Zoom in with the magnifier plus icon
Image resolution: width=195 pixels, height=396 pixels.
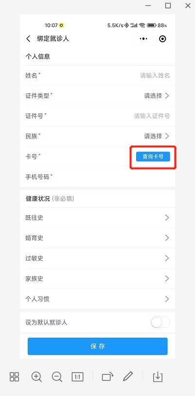(x=36, y=377)
